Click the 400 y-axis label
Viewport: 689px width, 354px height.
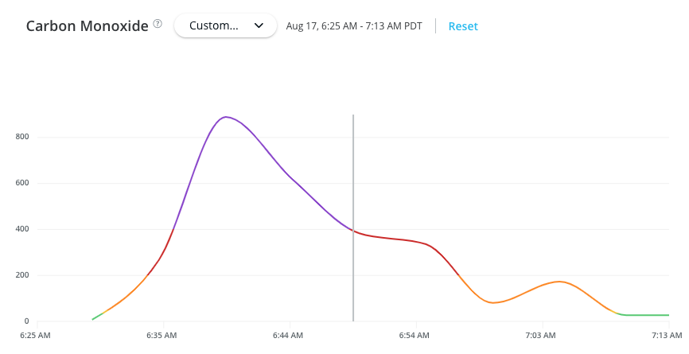[21, 229]
